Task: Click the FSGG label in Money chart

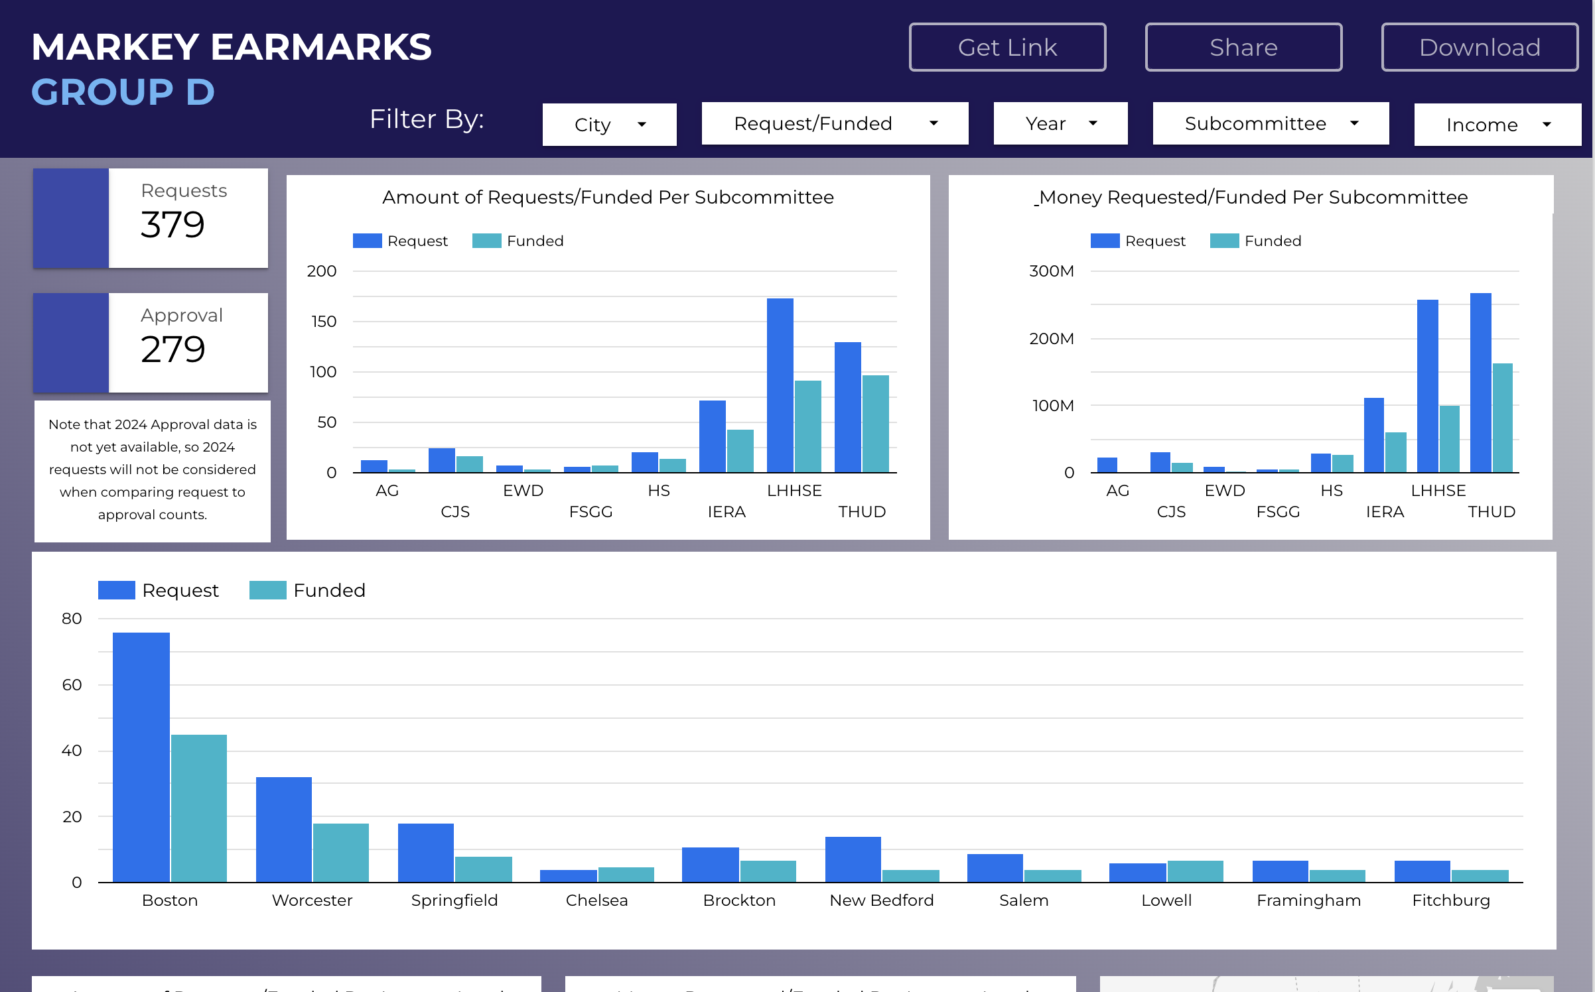Action: click(x=1278, y=512)
